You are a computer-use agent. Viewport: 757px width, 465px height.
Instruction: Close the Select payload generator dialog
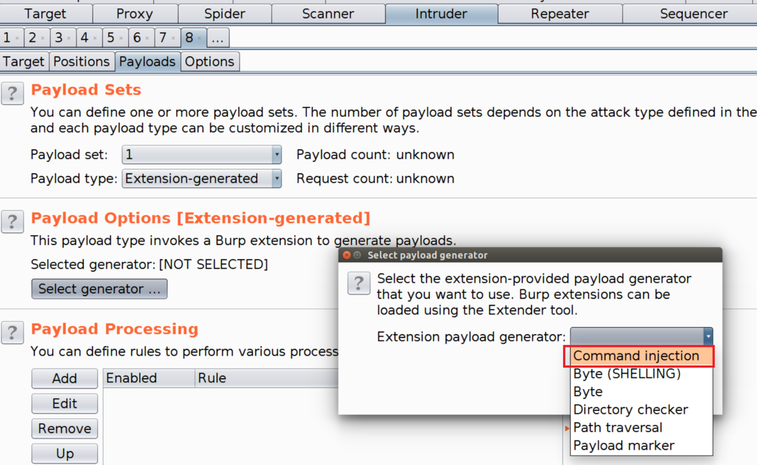coord(346,255)
